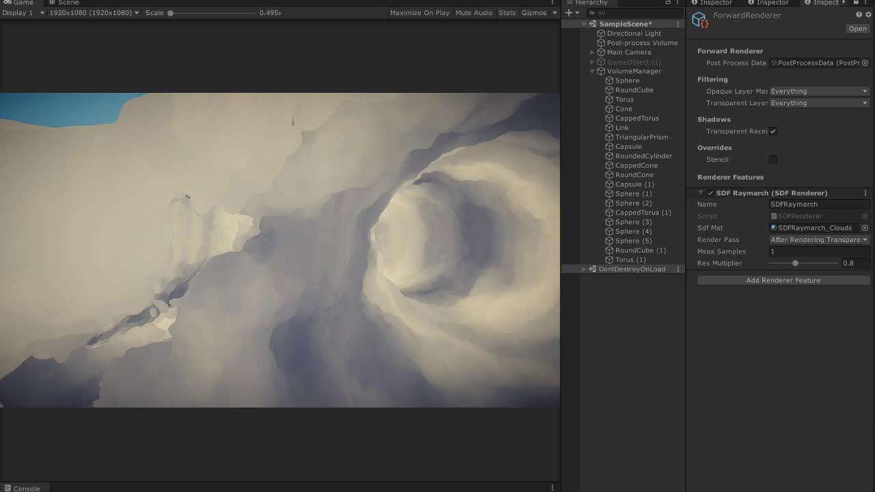Open the Render Pass dropdown
The height and width of the screenshot is (492, 875).
pos(819,240)
